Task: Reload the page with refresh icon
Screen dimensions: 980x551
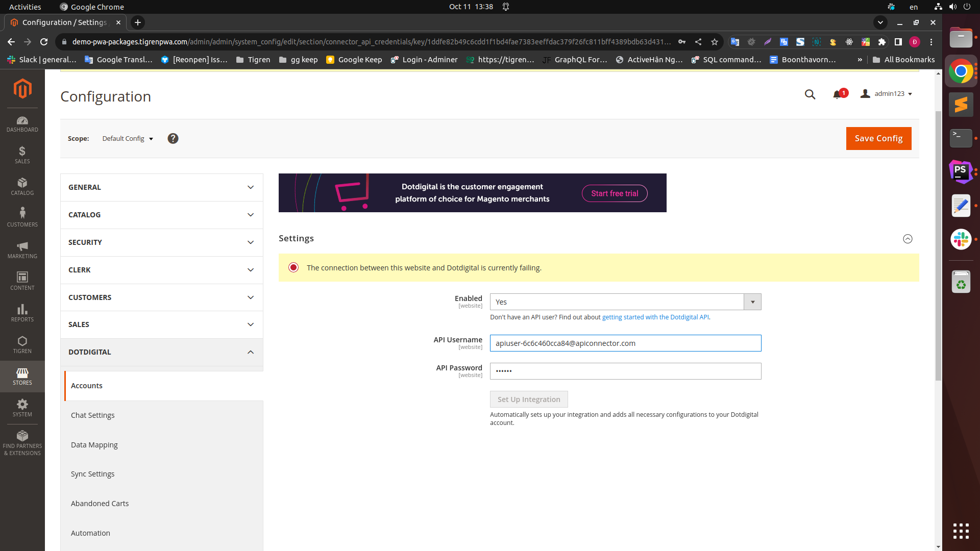Action: (x=44, y=42)
